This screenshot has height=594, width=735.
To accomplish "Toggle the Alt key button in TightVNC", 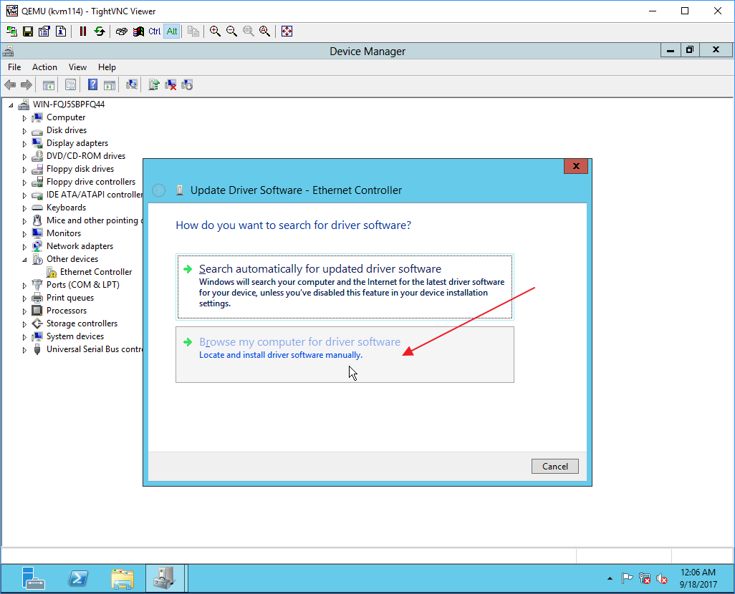I will (x=172, y=31).
